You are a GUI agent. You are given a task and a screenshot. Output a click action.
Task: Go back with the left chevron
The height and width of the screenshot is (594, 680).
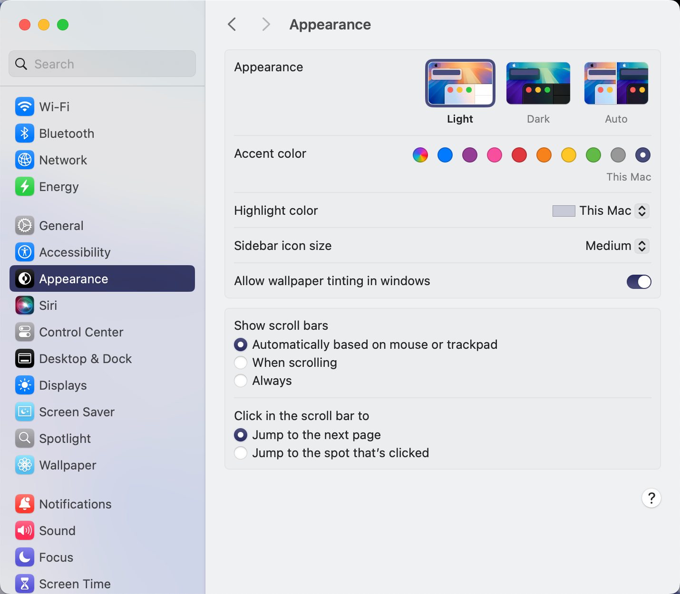(x=232, y=25)
